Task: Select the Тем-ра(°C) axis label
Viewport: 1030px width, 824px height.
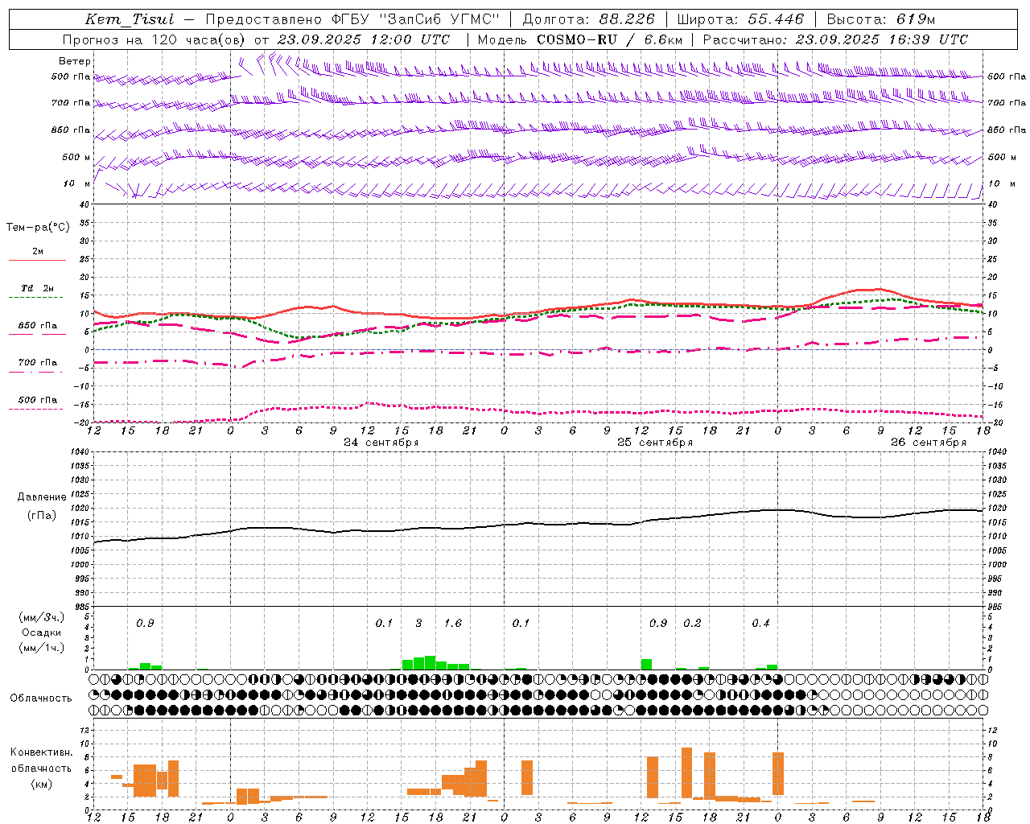Action: (x=38, y=228)
